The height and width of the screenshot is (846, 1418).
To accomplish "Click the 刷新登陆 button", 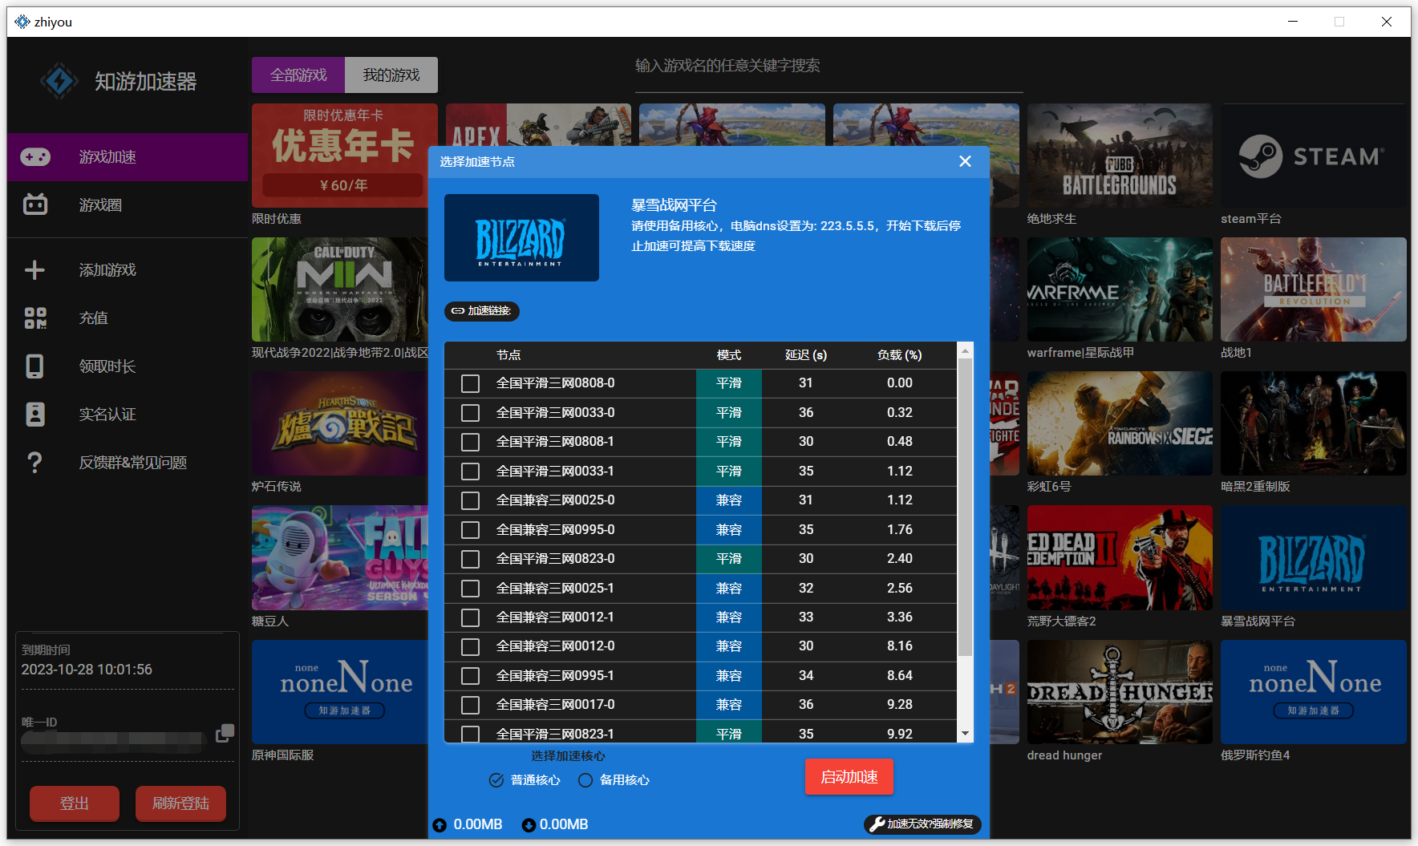I will [x=180, y=803].
